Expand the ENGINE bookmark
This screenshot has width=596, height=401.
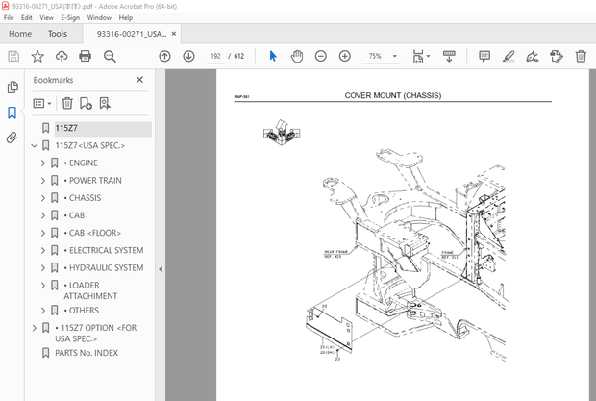(x=43, y=163)
